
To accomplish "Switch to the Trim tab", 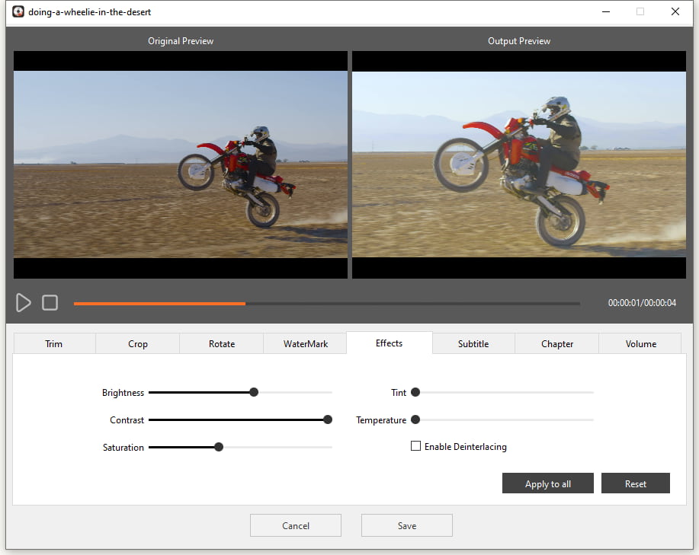I will pos(54,344).
